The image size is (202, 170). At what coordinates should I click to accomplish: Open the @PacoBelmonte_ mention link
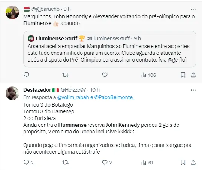coord(114,98)
